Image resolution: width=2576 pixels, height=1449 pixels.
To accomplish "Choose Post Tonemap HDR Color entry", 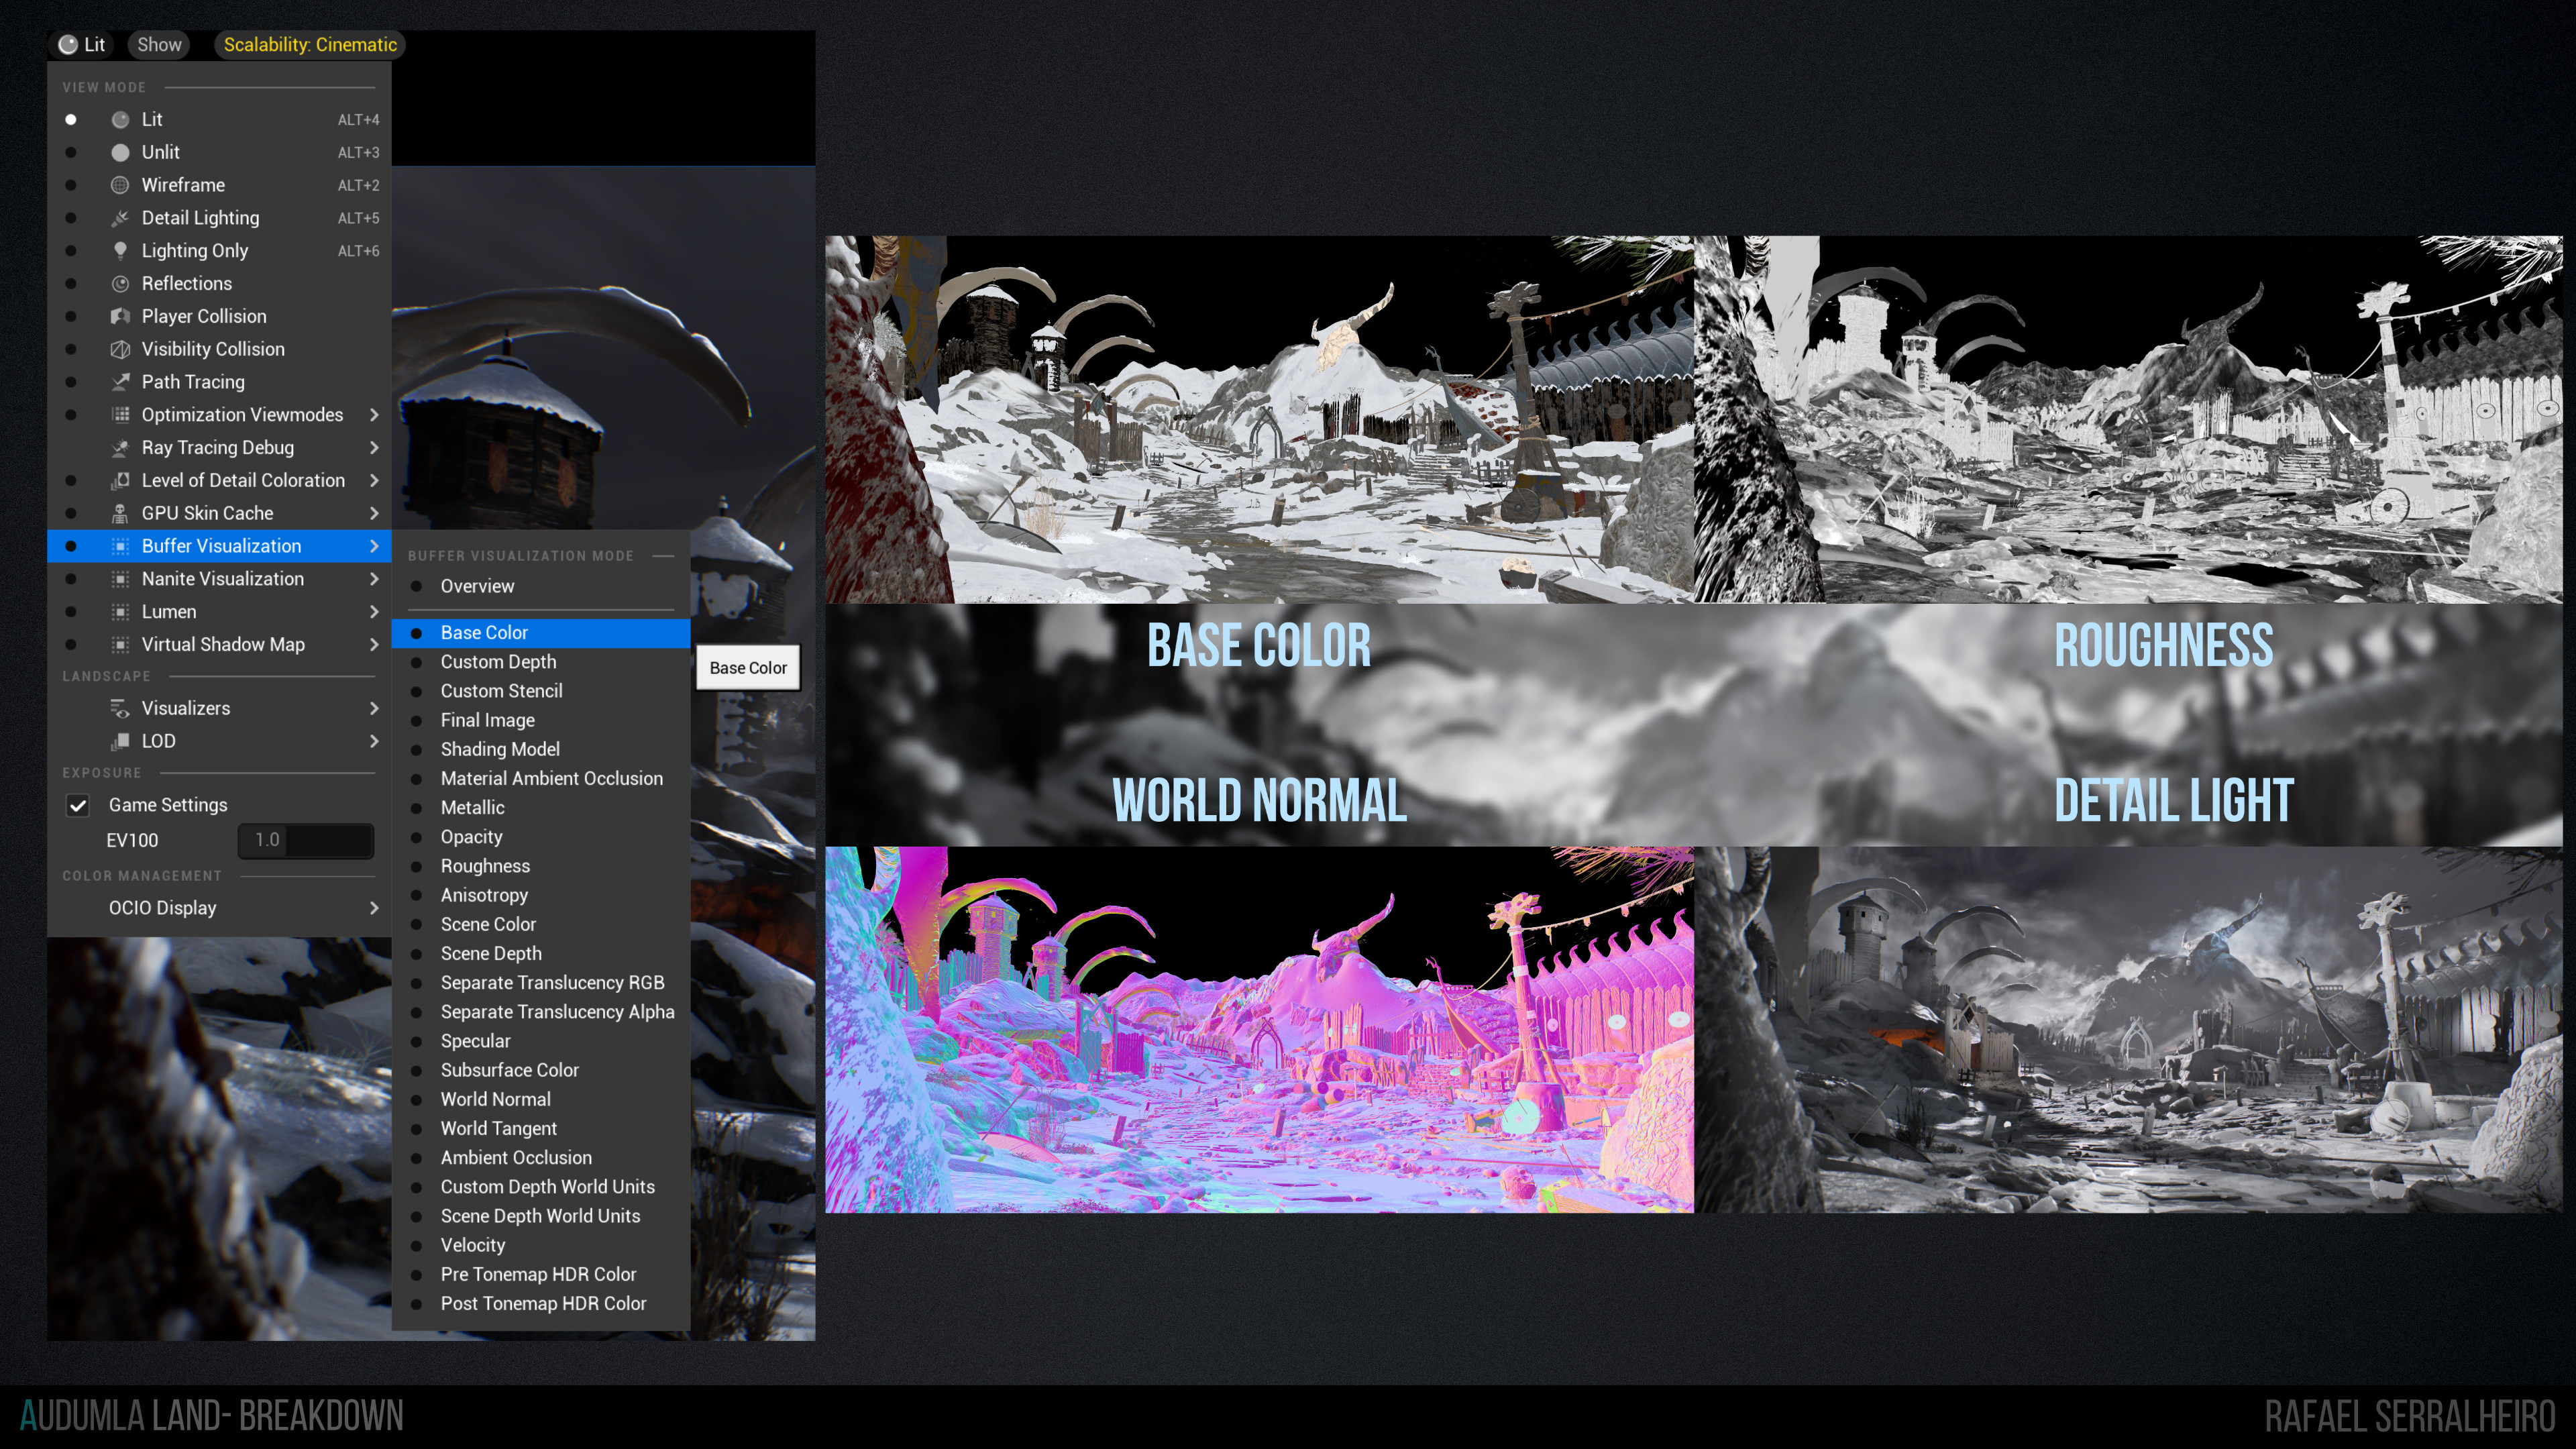I will point(541,1303).
